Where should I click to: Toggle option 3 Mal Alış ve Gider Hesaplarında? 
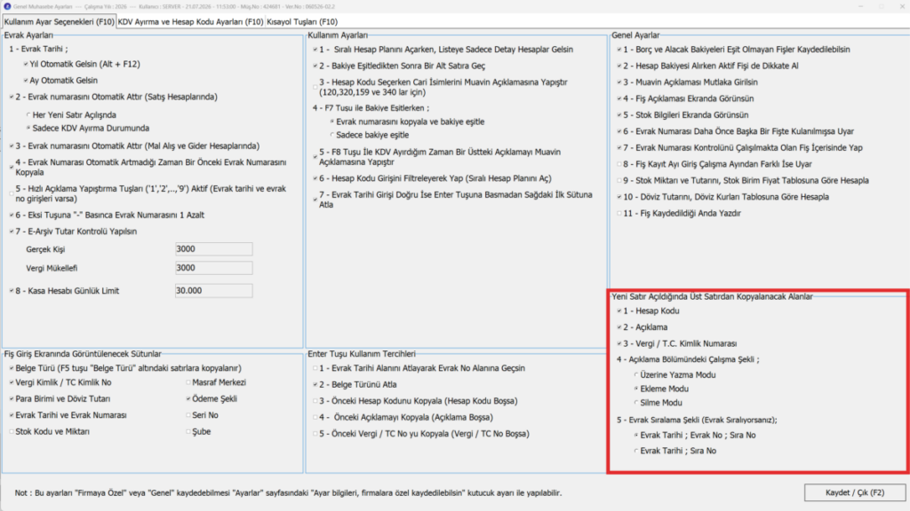[12, 146]
